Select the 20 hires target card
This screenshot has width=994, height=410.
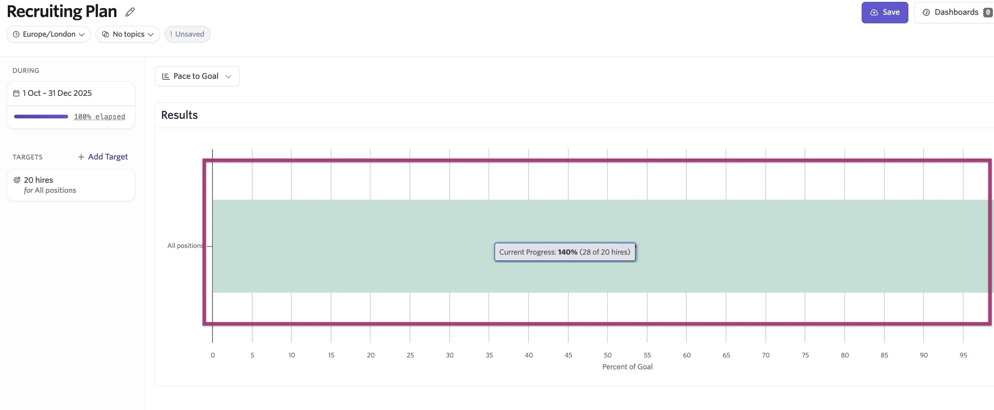point(71,185)
